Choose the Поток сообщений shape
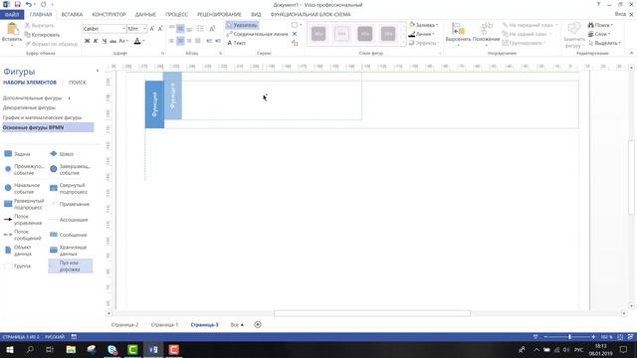The height and width of the screenshot is (358, 637). [x=23, y=235]
